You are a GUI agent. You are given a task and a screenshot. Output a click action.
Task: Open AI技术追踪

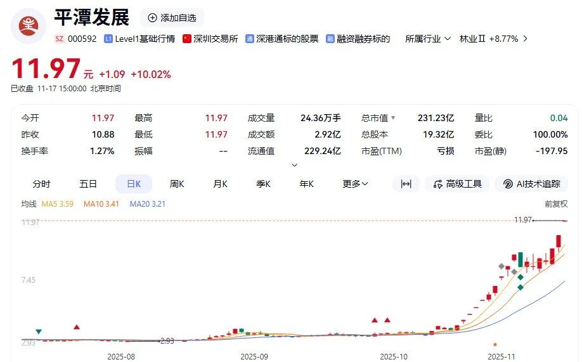coord(531,184)
